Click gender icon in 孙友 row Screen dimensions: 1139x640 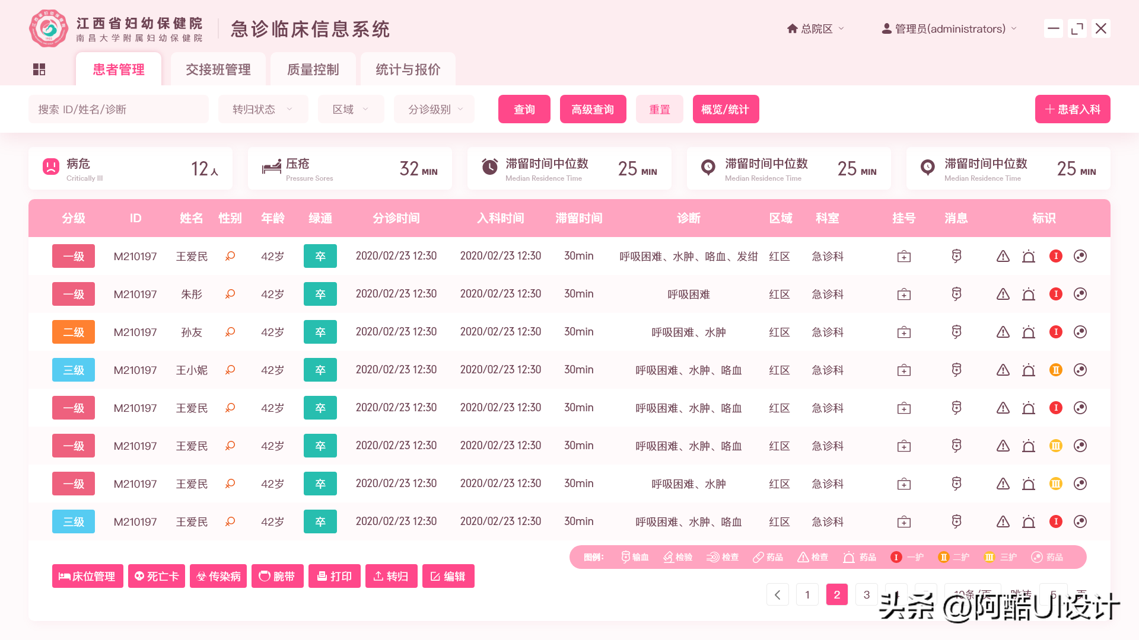click(x=230, y=332)
